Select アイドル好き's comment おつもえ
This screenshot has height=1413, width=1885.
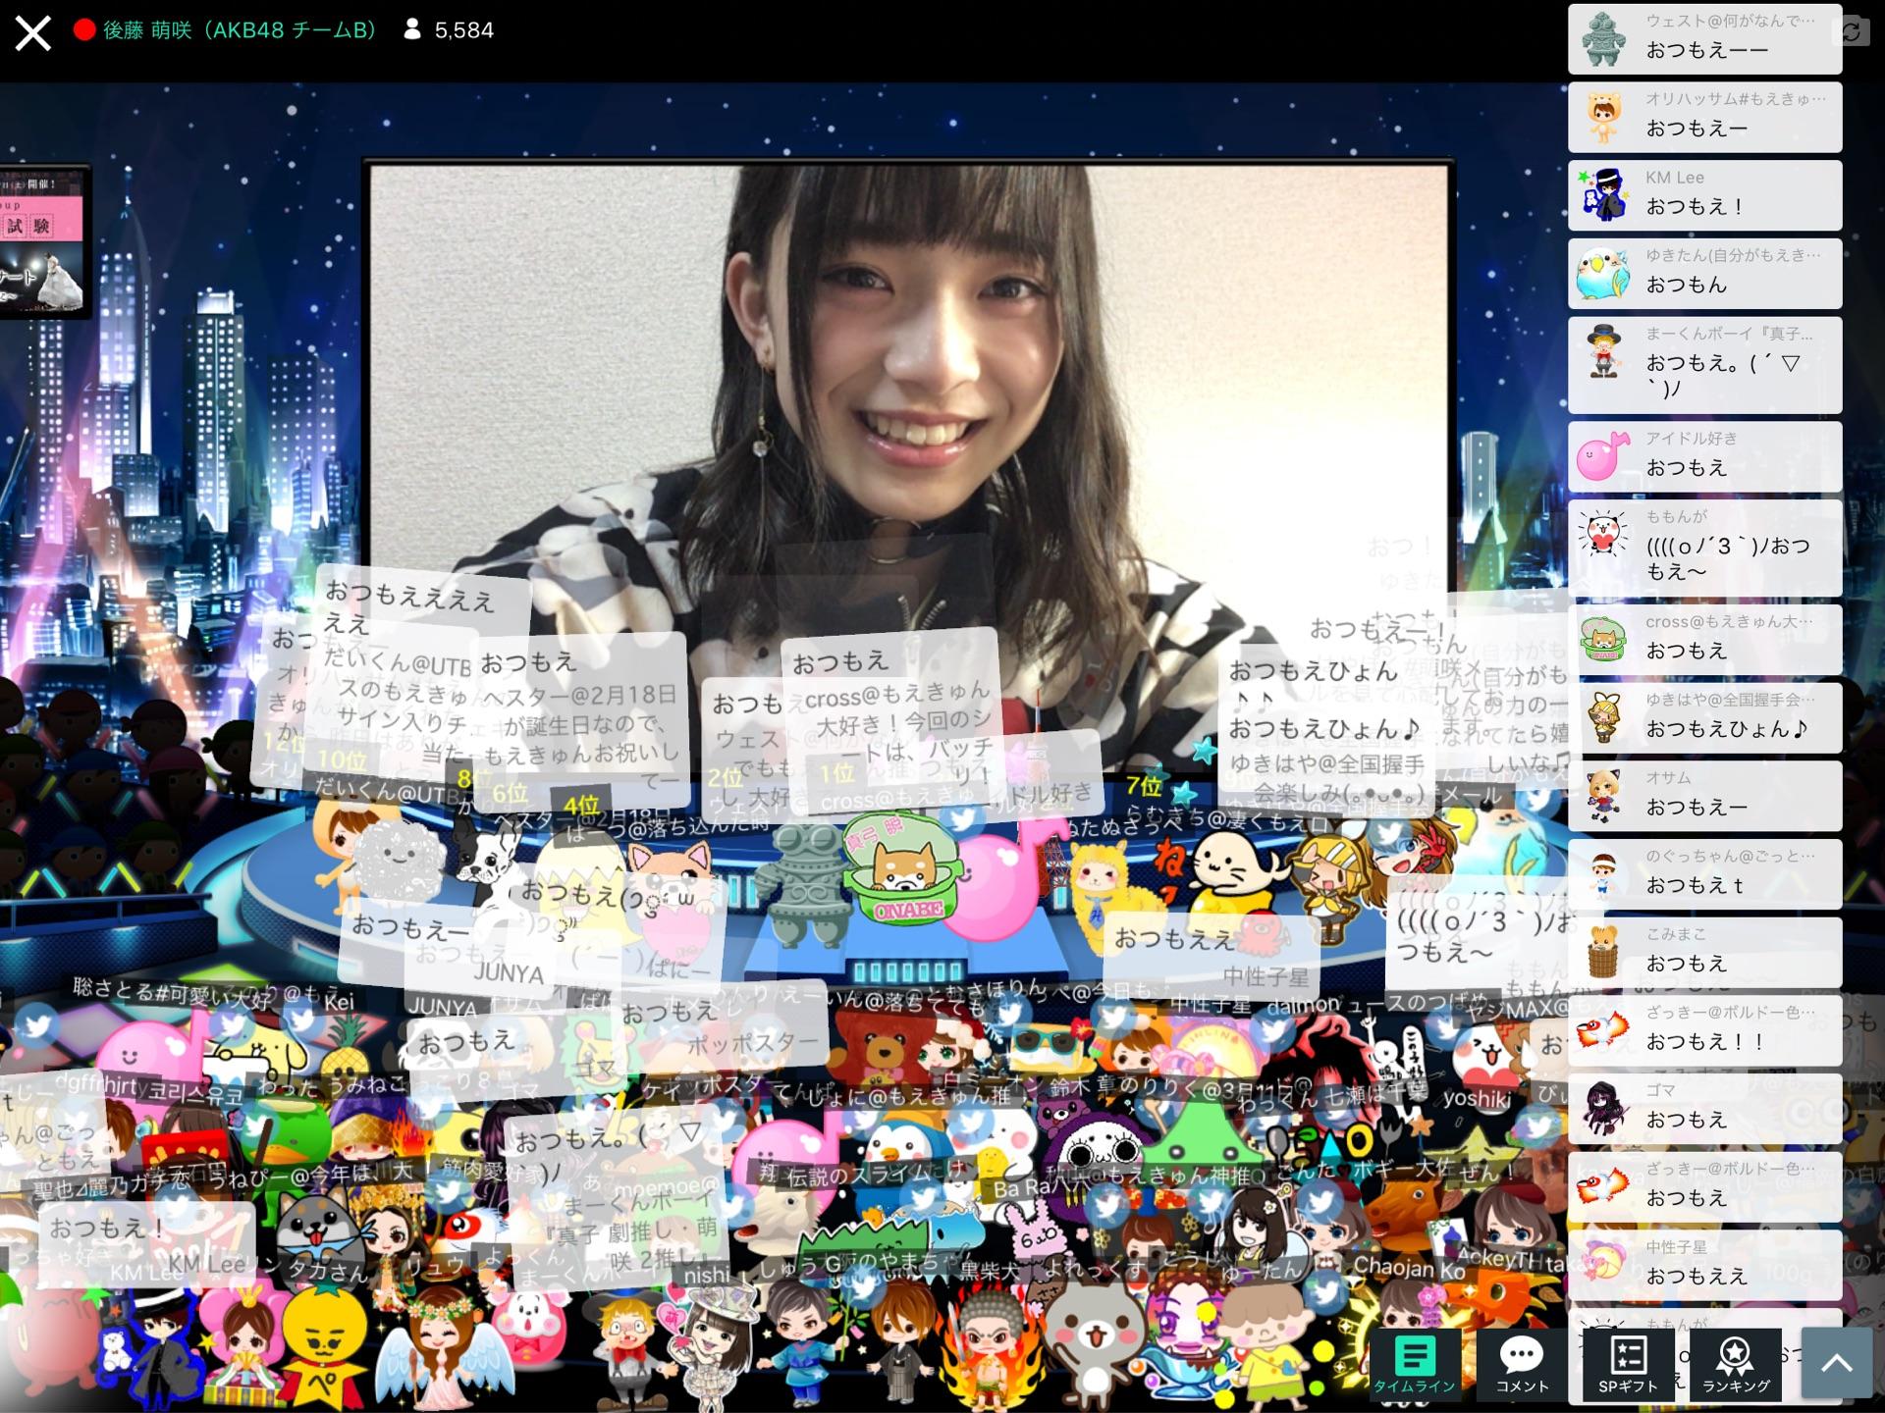[x=1704, y=456]
